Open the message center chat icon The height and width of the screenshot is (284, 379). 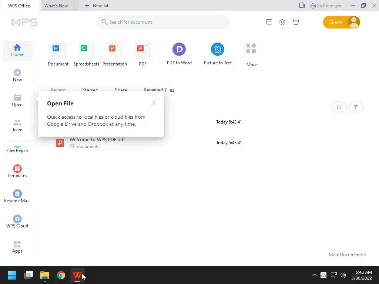click(x=269, y=22)
